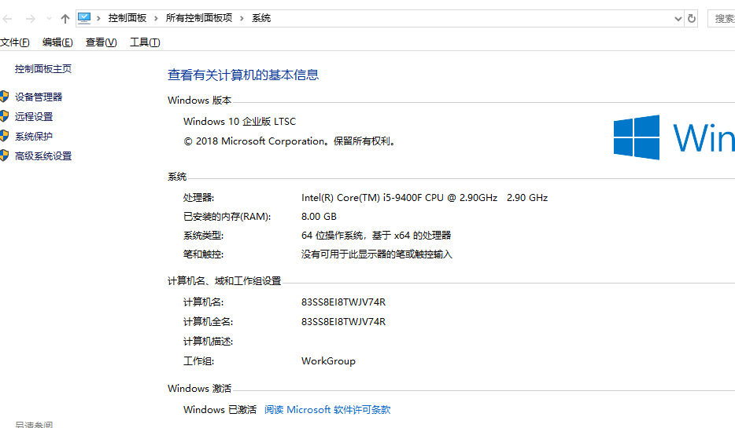Click the computer icon in the address bar
Screen dimensions: 735x428
coord(84,17)
